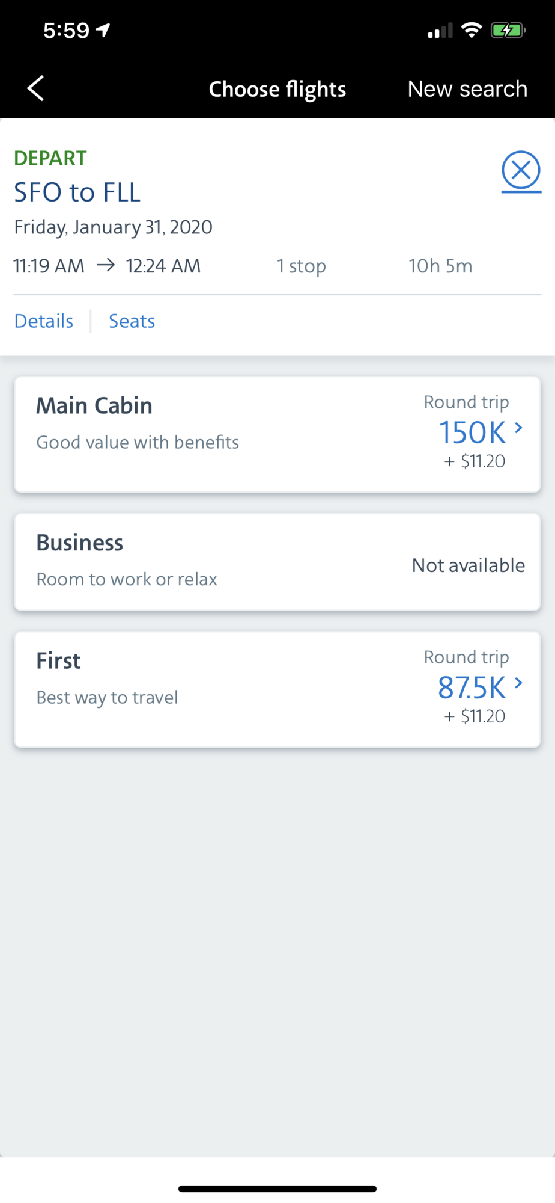Screen dimensions: 555x1203
Task: View Seats for this flight
Action: coord(132,321)
